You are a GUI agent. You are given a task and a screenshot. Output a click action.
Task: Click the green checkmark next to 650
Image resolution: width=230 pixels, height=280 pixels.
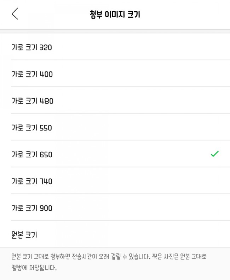(214, 154)
